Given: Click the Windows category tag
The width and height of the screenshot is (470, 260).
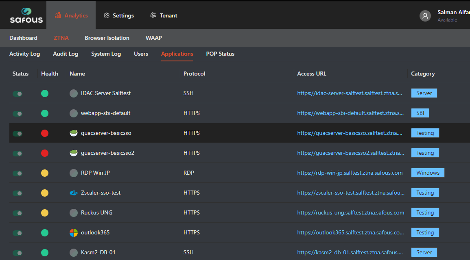Looking at the screenshot, I should coord(428,173).
